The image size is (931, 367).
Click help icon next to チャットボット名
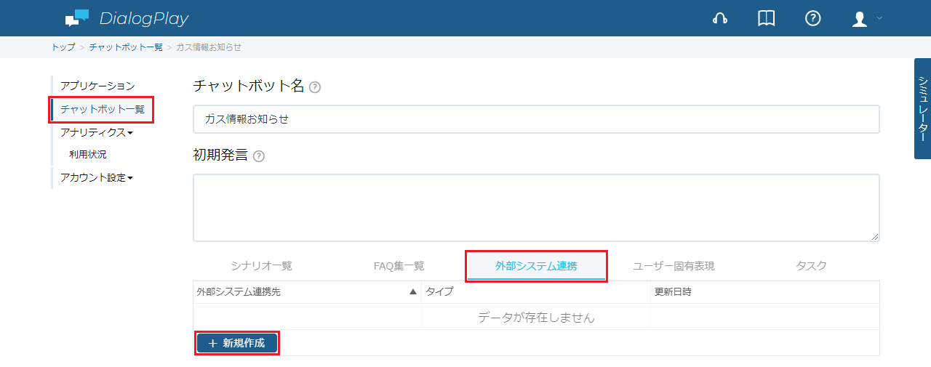(315, 87)
